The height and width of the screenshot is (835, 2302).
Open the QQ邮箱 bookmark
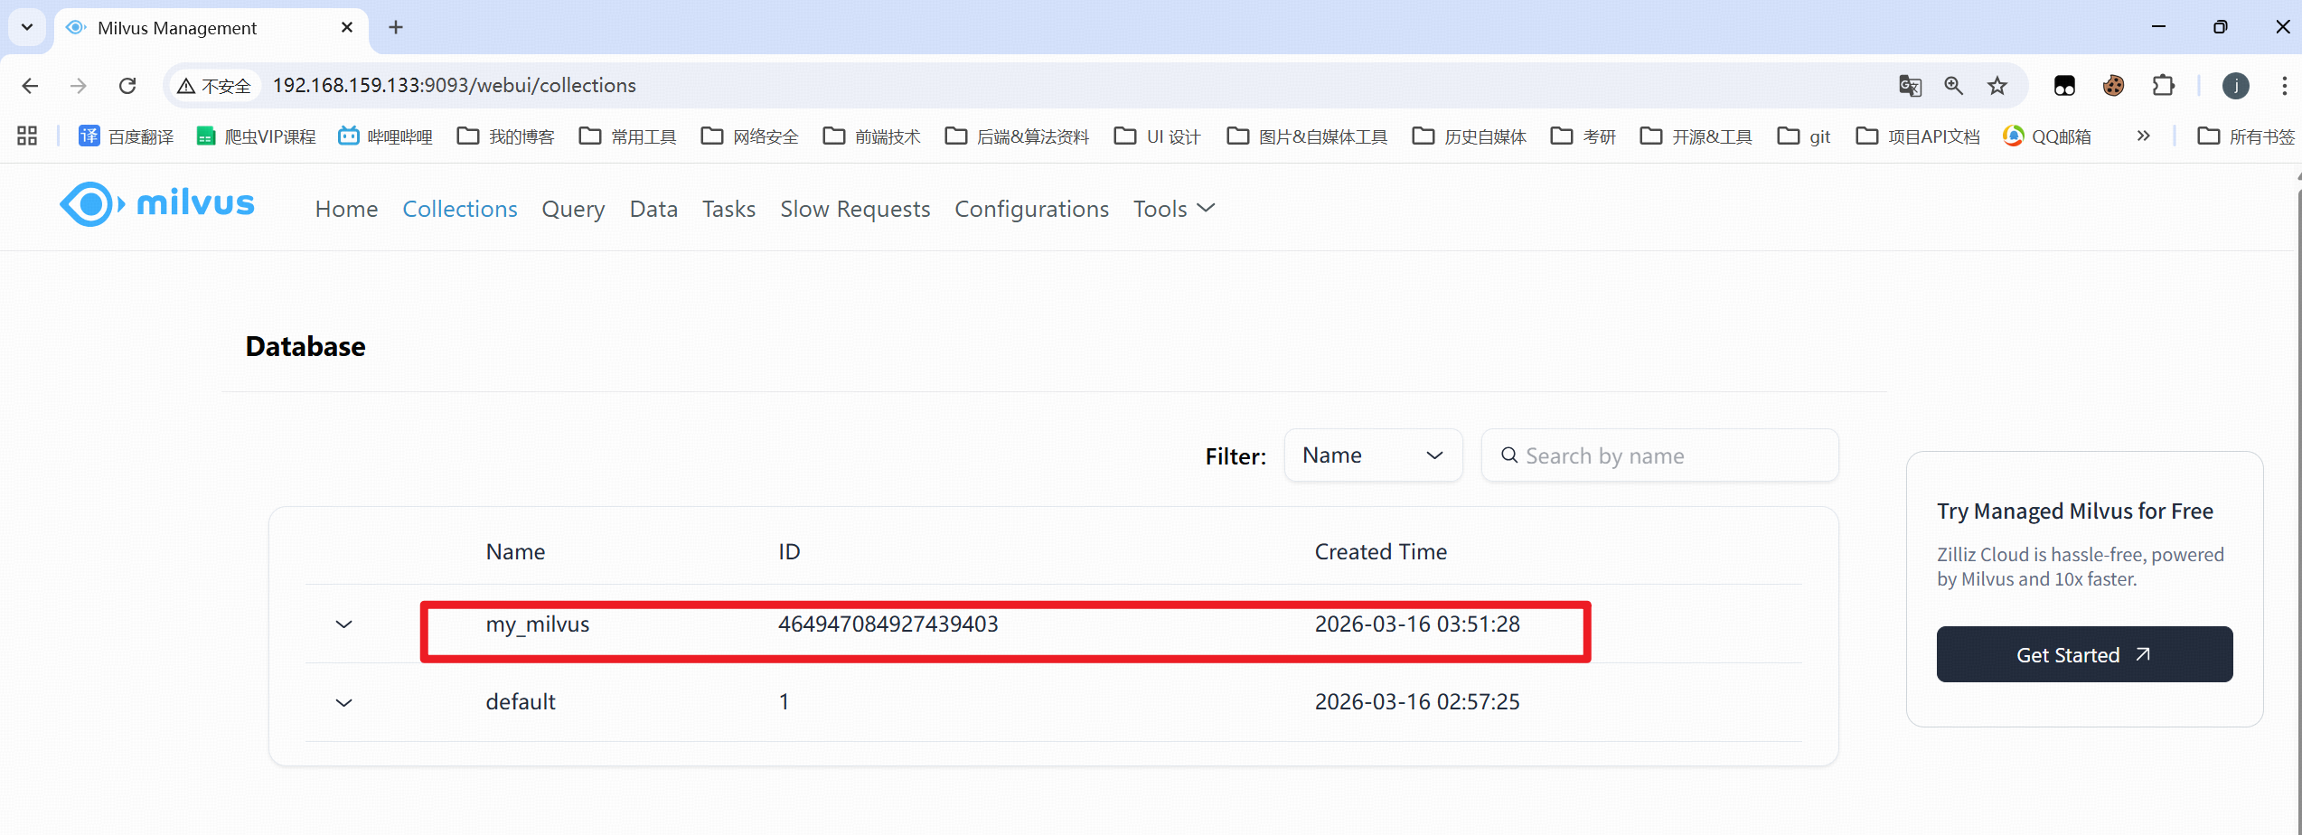[2047, 136]
